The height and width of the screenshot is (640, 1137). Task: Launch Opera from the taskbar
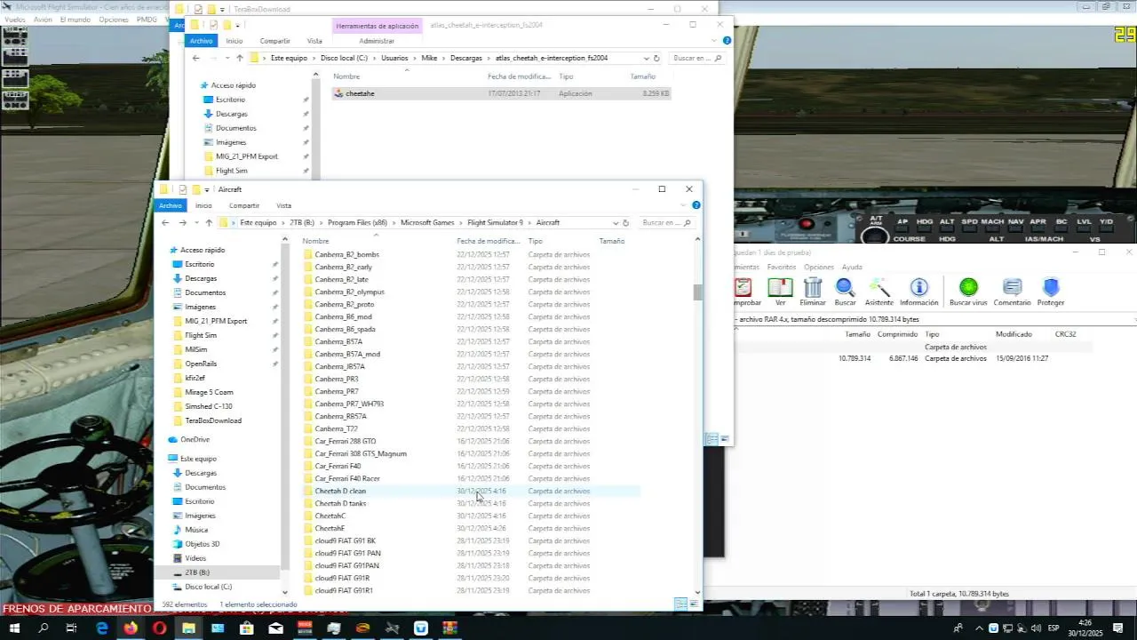160,628
